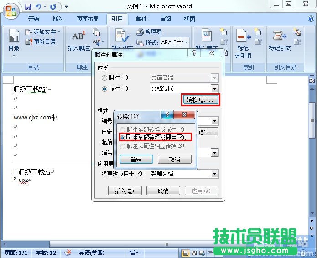
Task: Expand the 整篇文档 apply-changes dropdown
Action: 214,174
